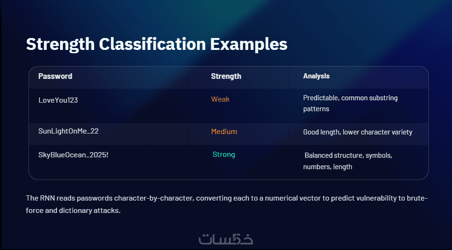This screenshot has height=250, width=452.
Task: Select the 'Balanced structure, symbols' analysis text
Action: pos(348,155)
